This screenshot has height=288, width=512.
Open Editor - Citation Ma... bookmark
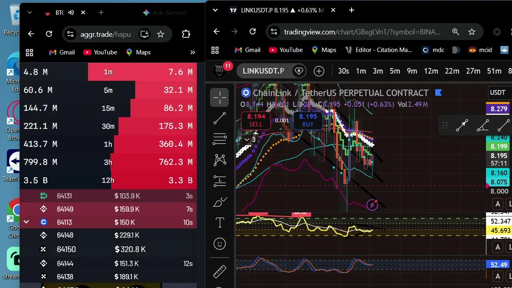(x=378, y=50)
